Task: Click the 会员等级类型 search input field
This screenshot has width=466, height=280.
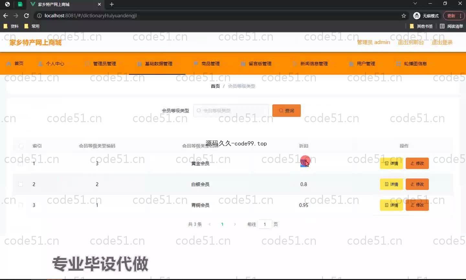Action: pos(231,111)
